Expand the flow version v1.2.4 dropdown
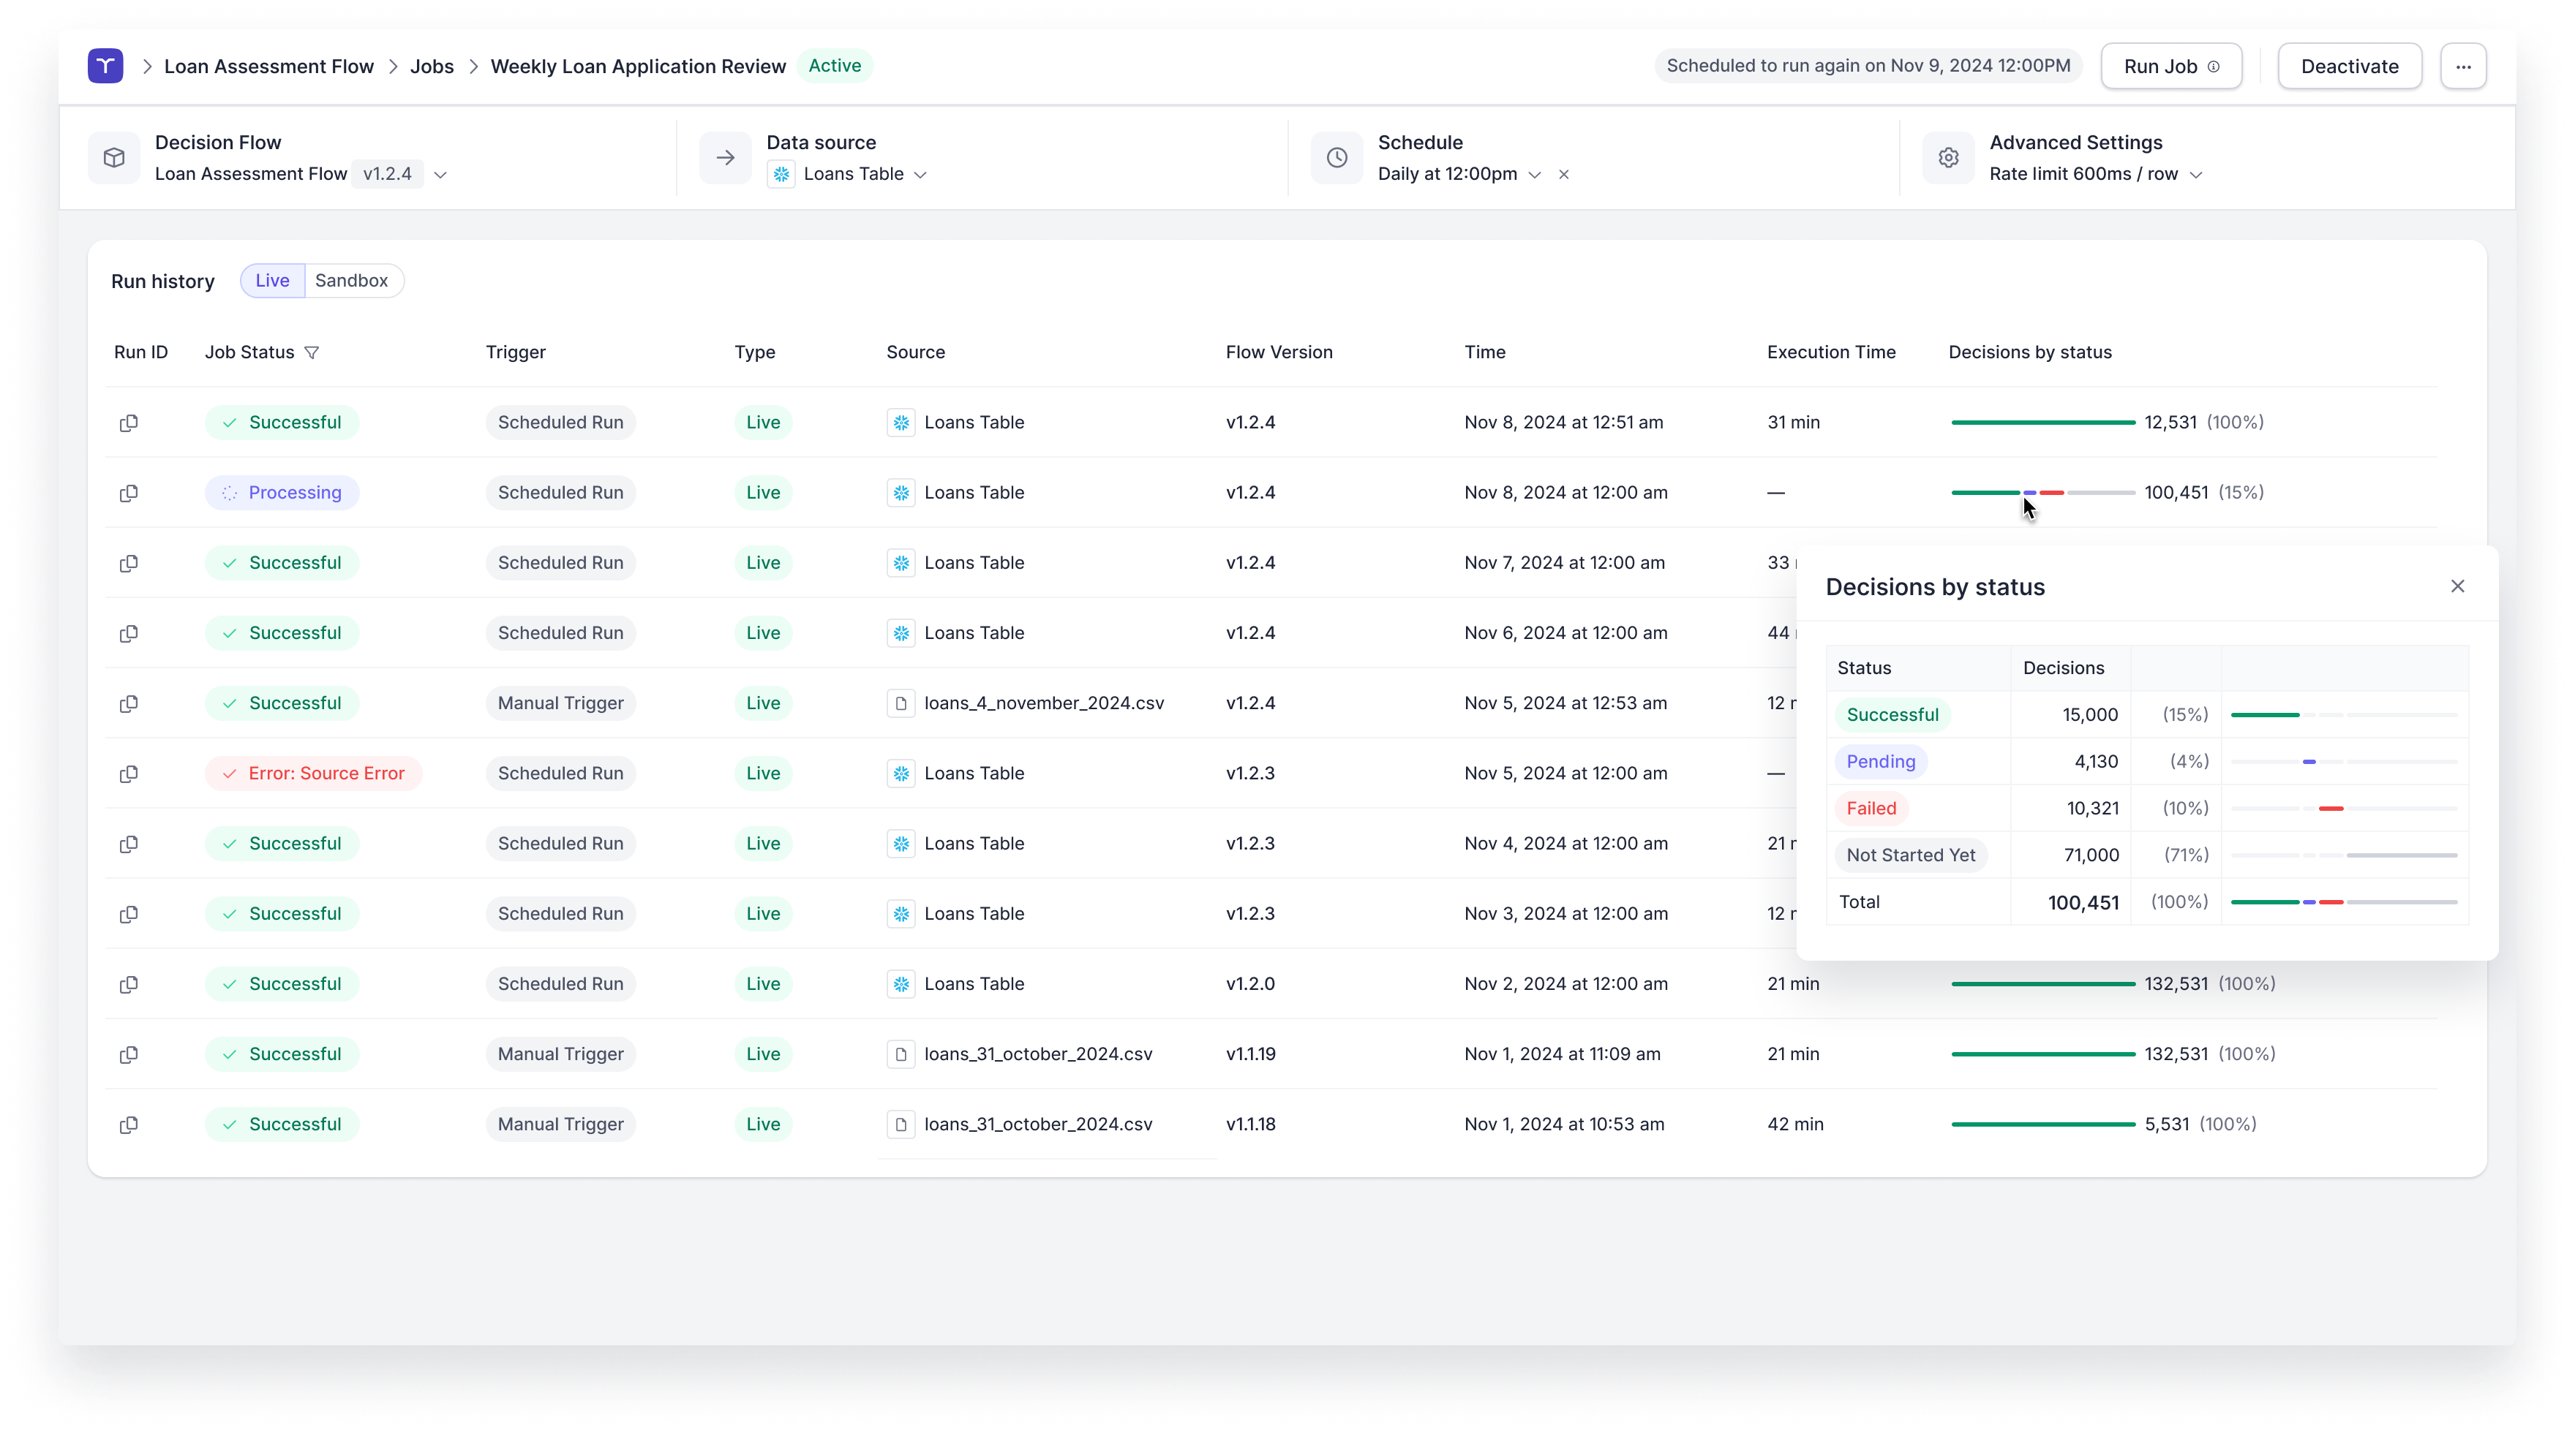Screen dimensions: 2575x1433 click(x=440, y=175)
